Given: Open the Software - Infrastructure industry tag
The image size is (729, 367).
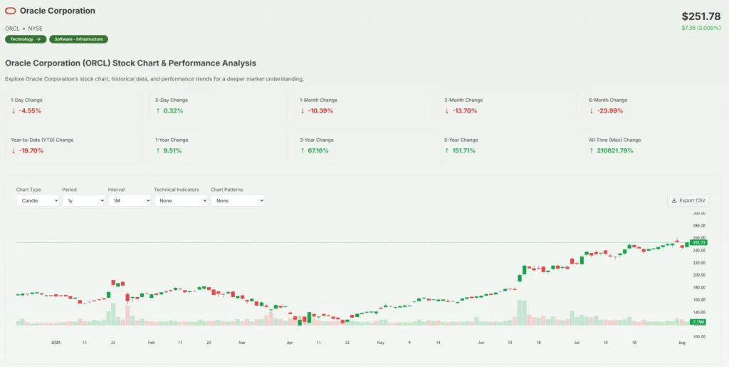Looking at the screenshot, I should click(x=78, y=39).
